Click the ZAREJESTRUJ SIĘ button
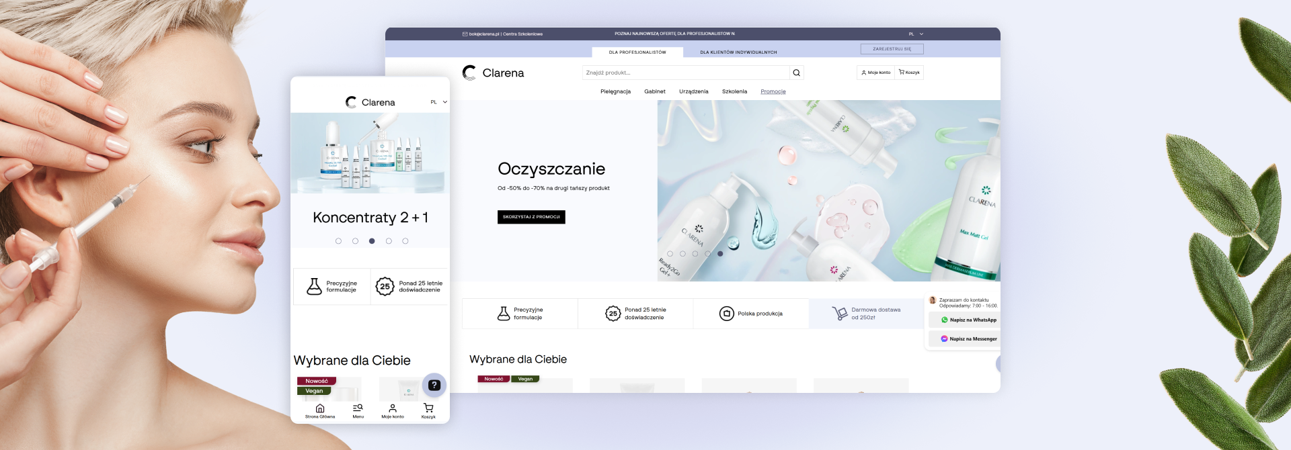1291x450 pixels. click(892, 49)
